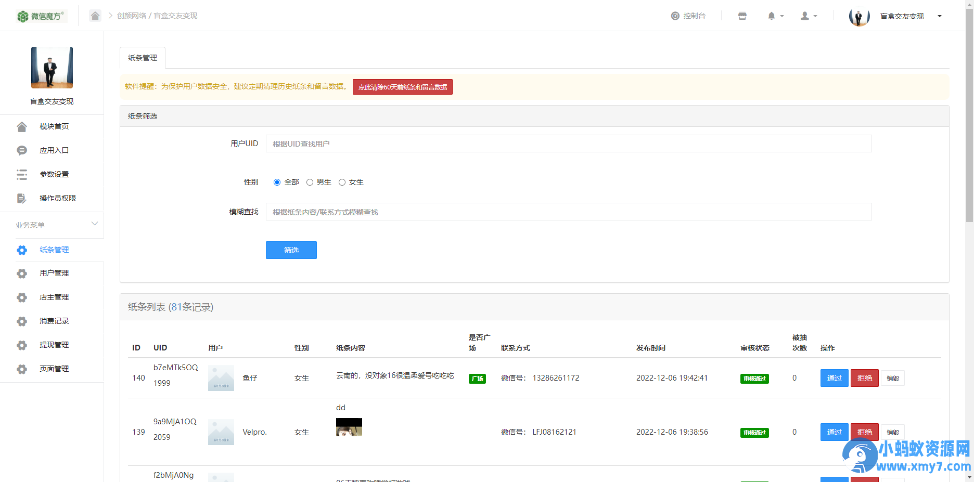The height and width of the screenshot is (482, 974).
Task: Click the sidebar profile photo
Action: pos(52,68)
